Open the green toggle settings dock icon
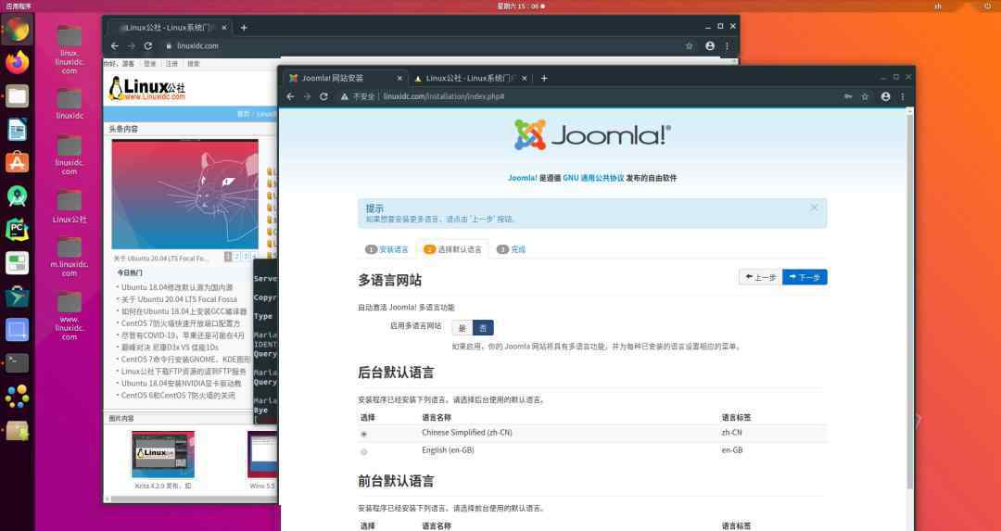Image resolution: width=1001 pixels, height=531 pixels. click(x=18, y=262)
